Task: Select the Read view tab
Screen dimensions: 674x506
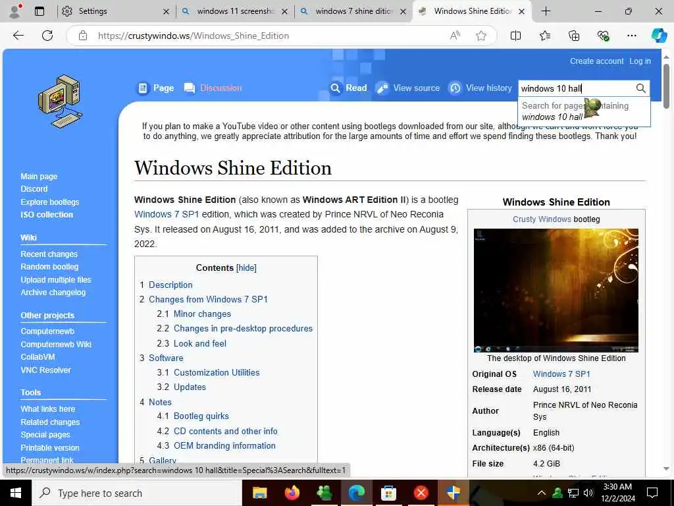Action: coord(349,88)
